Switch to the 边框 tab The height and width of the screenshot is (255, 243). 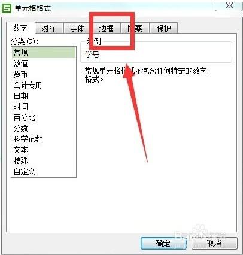[x=106, y=28]
